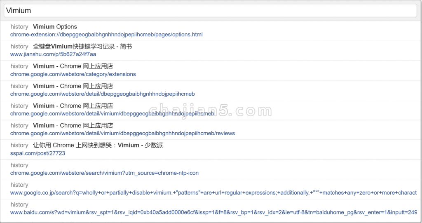422x223 pixels.
Task: Open the www.jianshu.com/p/5b627a24f7aa link
Action: [x=53, y=54]
